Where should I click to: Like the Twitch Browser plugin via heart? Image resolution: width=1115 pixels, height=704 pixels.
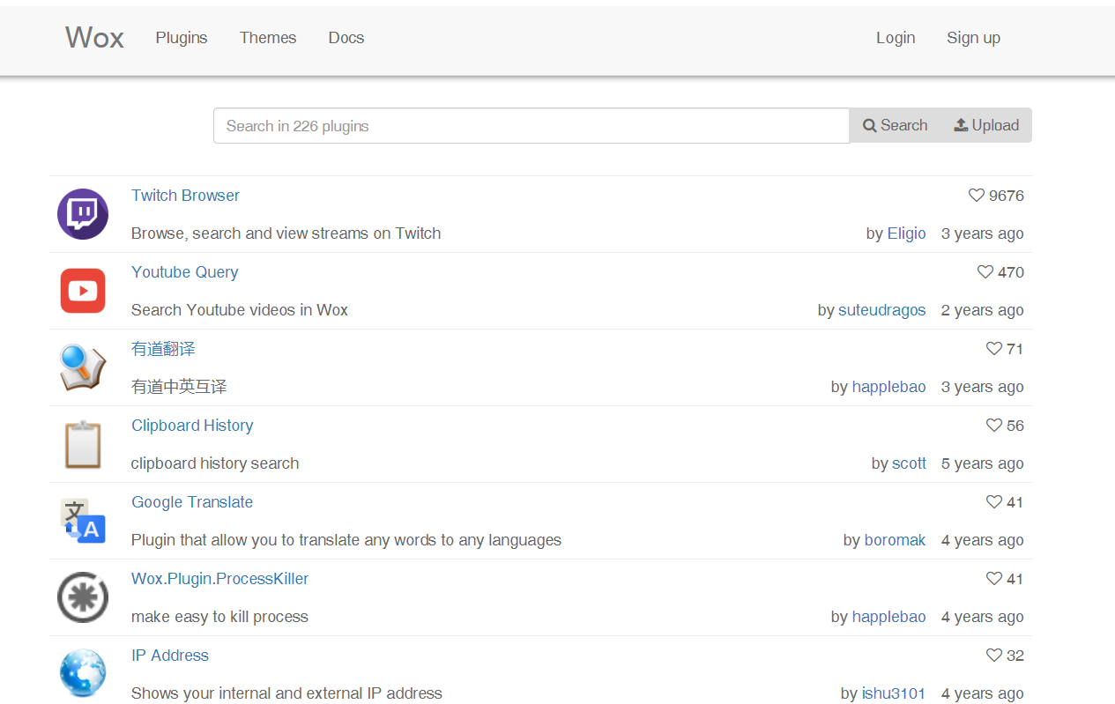(977, 196)
